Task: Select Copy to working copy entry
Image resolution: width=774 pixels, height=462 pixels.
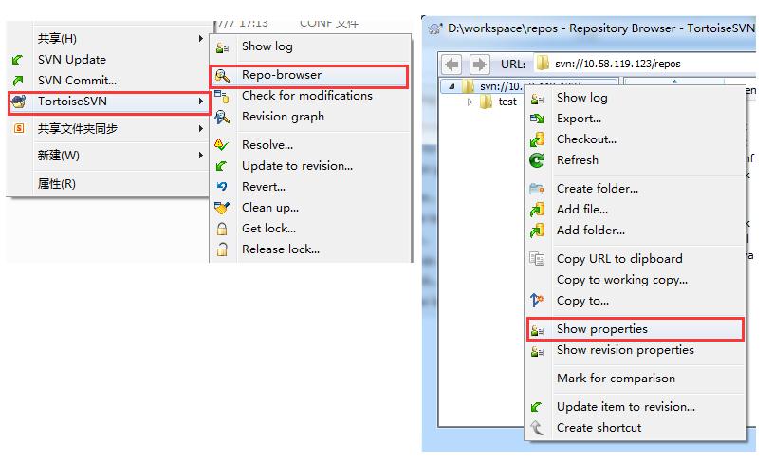Action: pyautogui.click(x=636, y=280)
